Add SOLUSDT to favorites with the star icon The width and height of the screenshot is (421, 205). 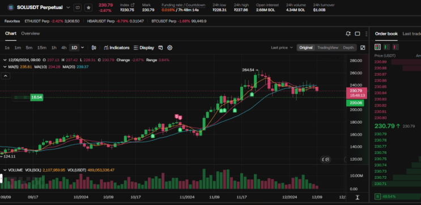[88, 7]
